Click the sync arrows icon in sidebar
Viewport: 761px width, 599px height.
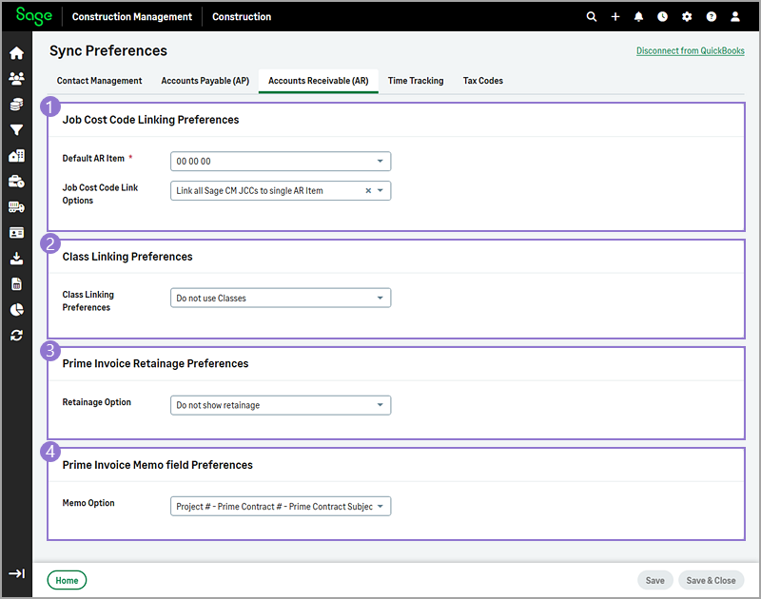click(16, 336)
